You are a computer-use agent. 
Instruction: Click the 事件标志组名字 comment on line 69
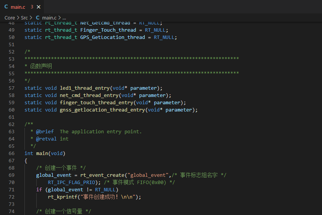coord(199,175)
